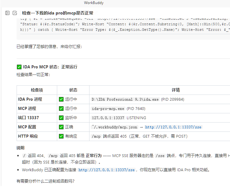Click the ~/.workbuddy/mcp.json code text
230x194 pixels.
[x=115, y=127]
